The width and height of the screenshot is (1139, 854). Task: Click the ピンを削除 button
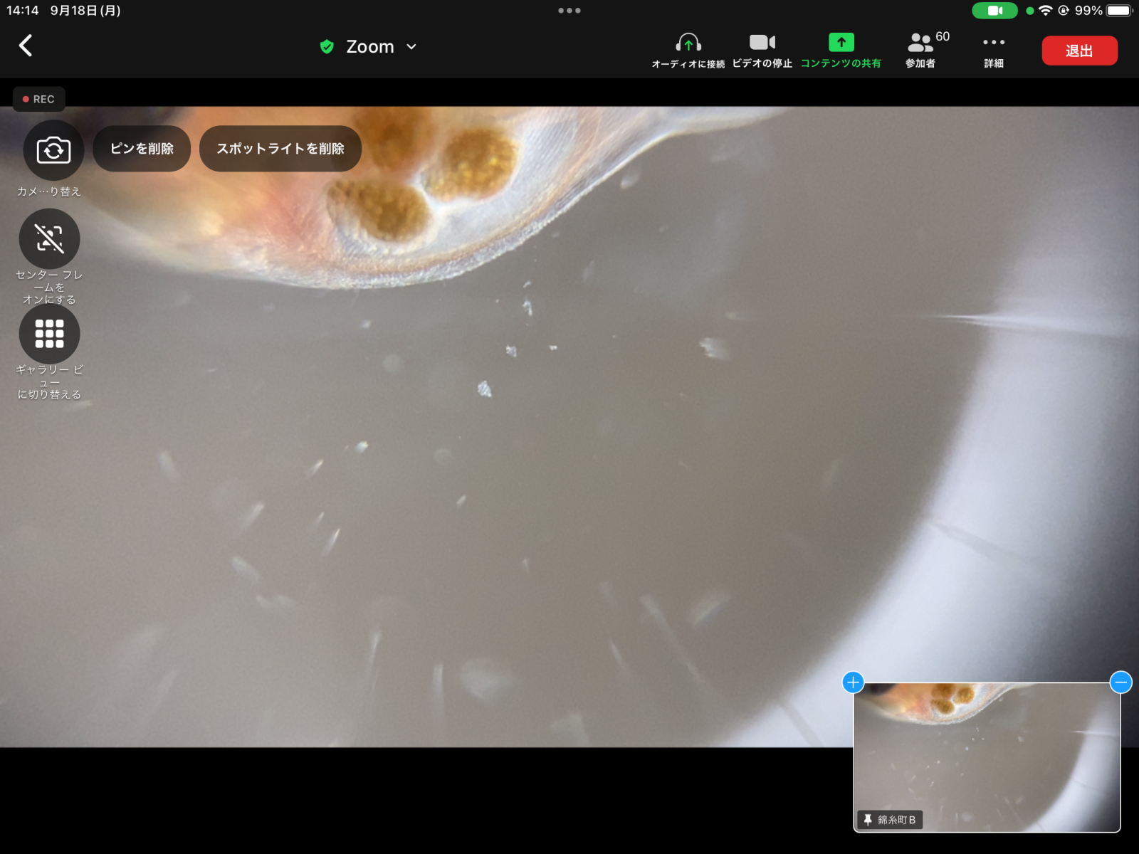pyautogui.click(x=142, y=149)
